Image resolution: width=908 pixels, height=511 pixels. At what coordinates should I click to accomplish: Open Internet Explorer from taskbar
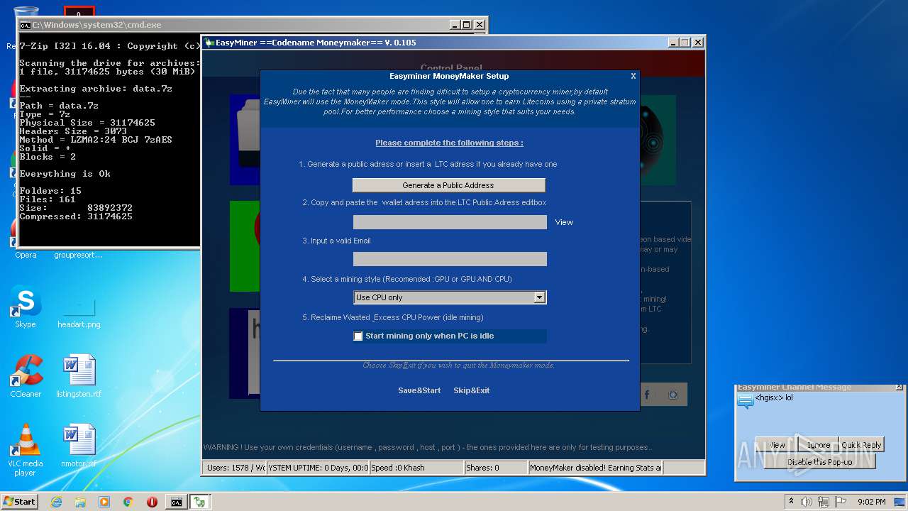click(x=56, y=502)
